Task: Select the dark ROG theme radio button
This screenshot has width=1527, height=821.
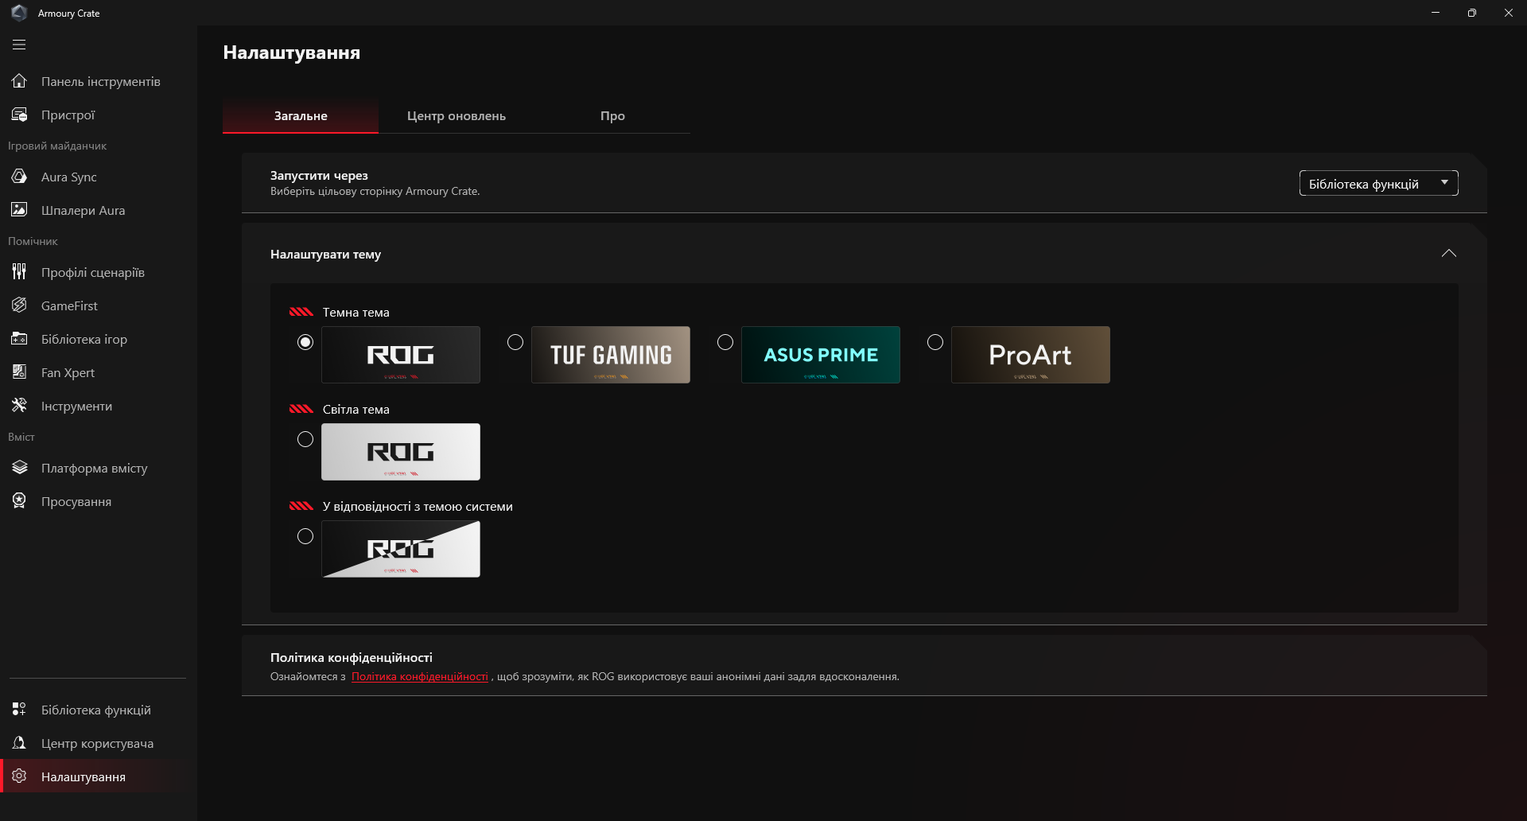Action: [x=305, y=342]
